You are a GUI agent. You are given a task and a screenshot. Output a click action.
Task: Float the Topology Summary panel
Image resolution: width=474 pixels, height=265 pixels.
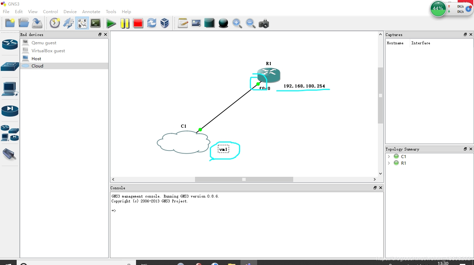pyautogui.click(x=465, y=149)
